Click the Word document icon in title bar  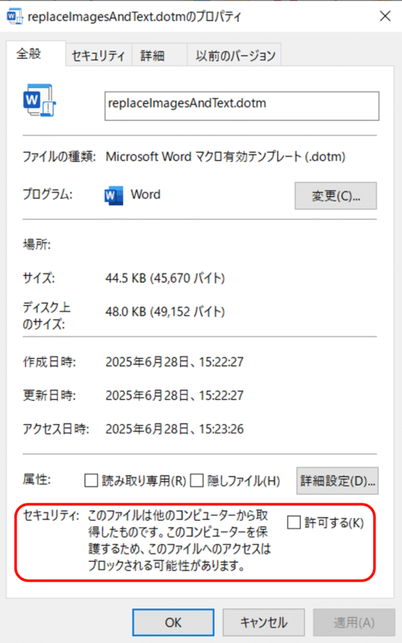coord(14,17)
